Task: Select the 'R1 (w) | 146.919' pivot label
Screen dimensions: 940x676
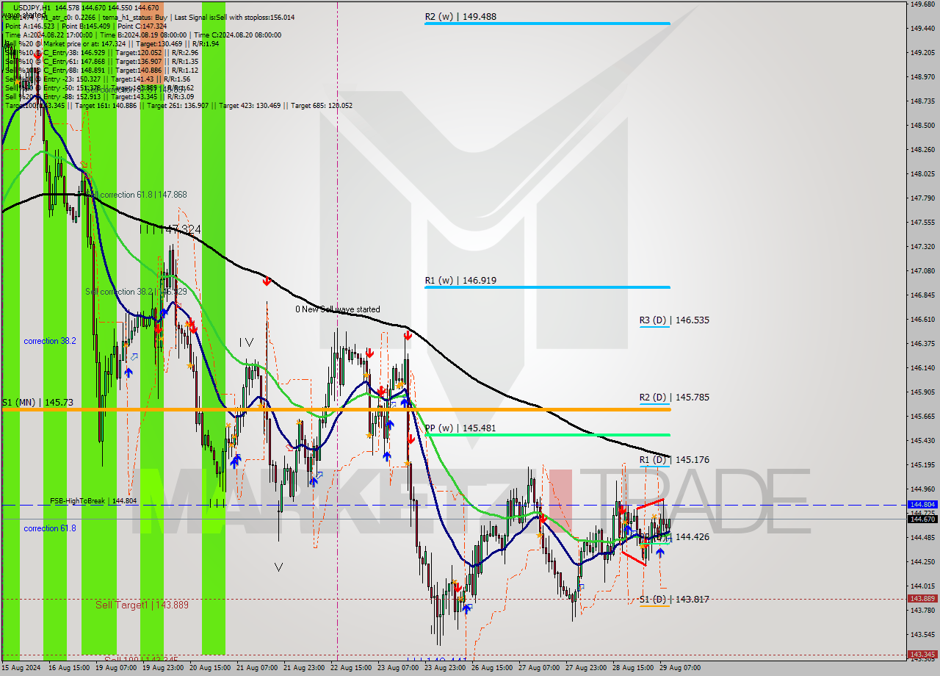Action: click(x=460, y=280)
